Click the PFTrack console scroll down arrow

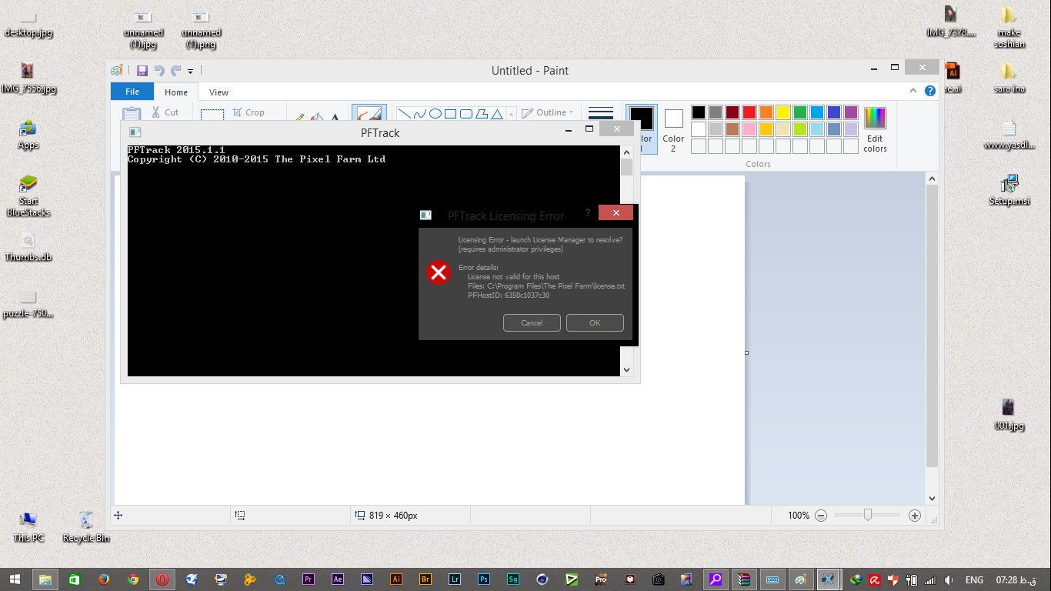(x=626, y=370)
